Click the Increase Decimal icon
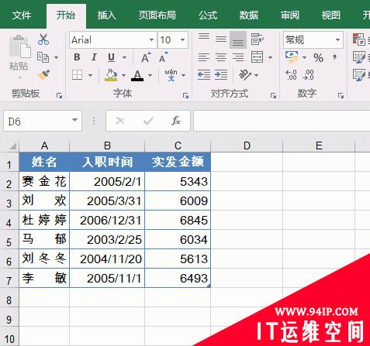 click(x=292, y=75)
